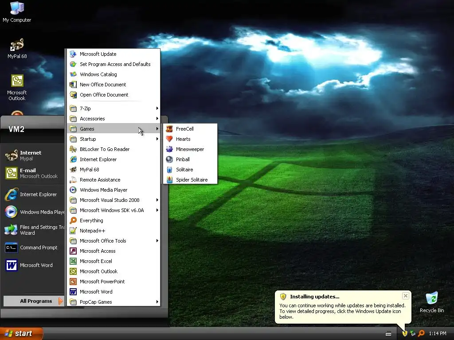Image resolution: width=454 pixels, height=340 pixels.
Task: Click the BitLocker To Go Reader icon
Action: [73, 149]
